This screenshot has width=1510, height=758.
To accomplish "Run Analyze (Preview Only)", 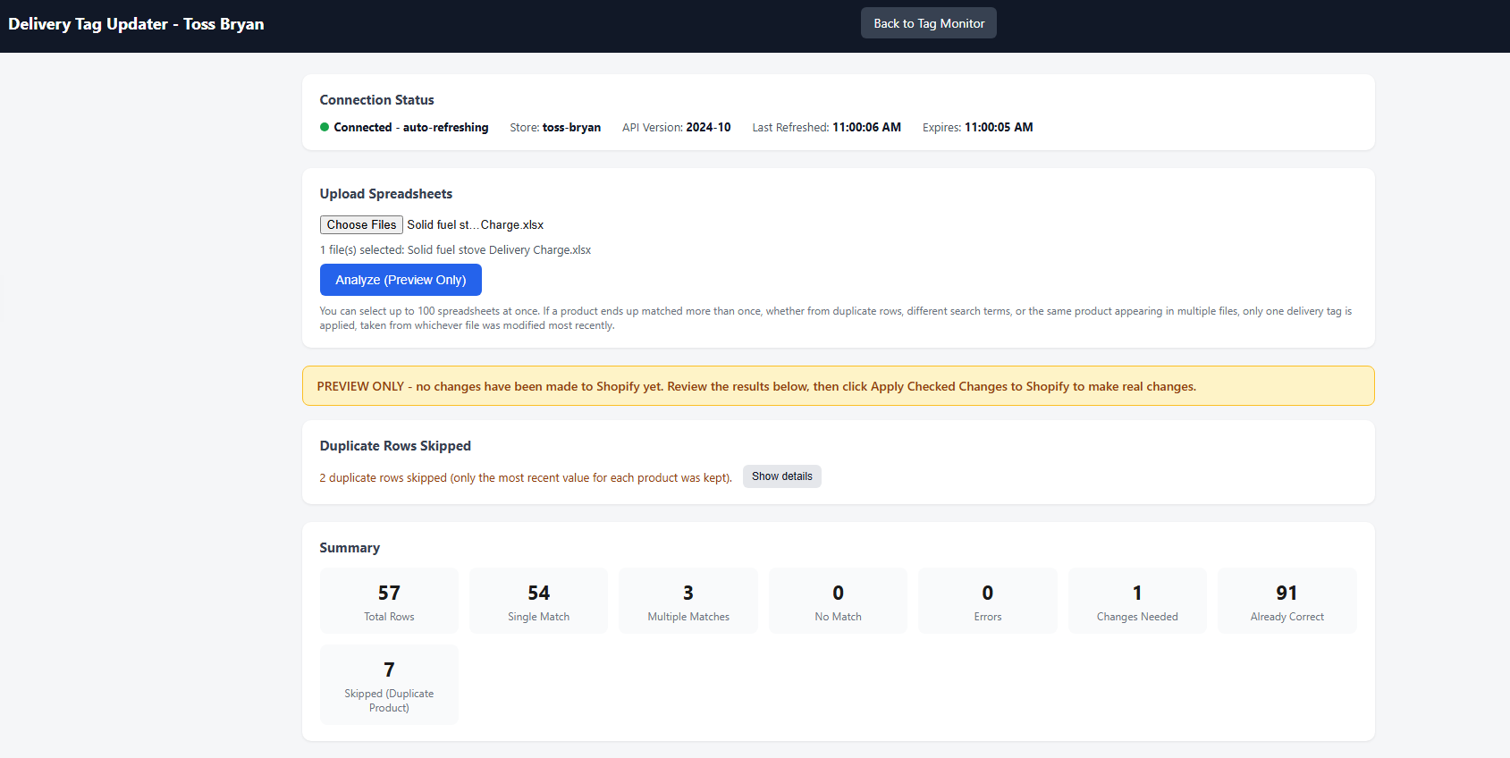I will pyautogui.click(x=401, y=280).
